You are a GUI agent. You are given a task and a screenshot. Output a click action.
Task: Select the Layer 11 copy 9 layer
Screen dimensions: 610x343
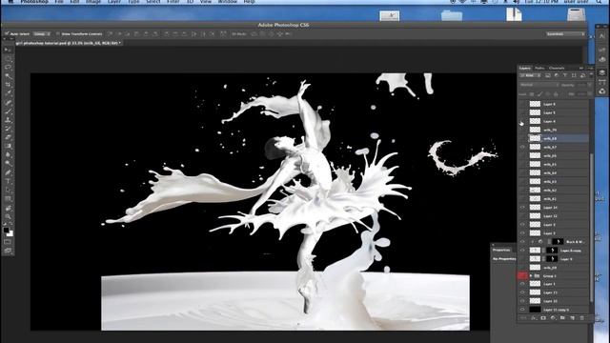click(559, 310)
